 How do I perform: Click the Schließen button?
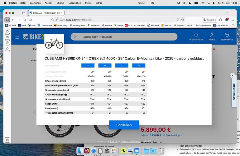[124, 125]
